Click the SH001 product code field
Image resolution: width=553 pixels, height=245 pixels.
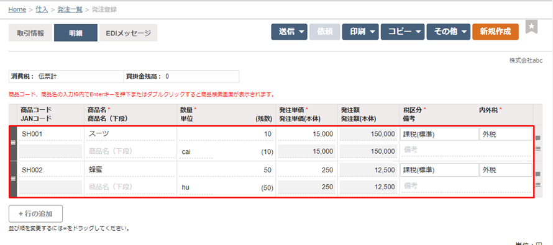click(x=50, y=134)
